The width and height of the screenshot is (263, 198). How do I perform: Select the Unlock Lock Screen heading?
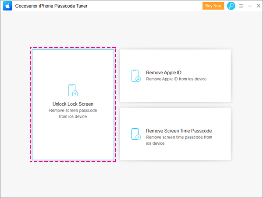(73, 104)
